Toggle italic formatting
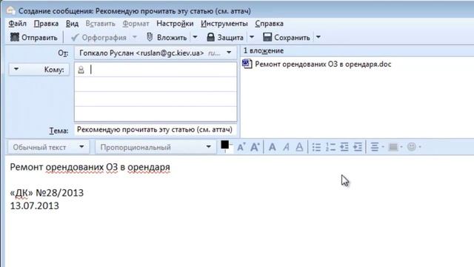The image size is (474, 267). coord(286,147)
